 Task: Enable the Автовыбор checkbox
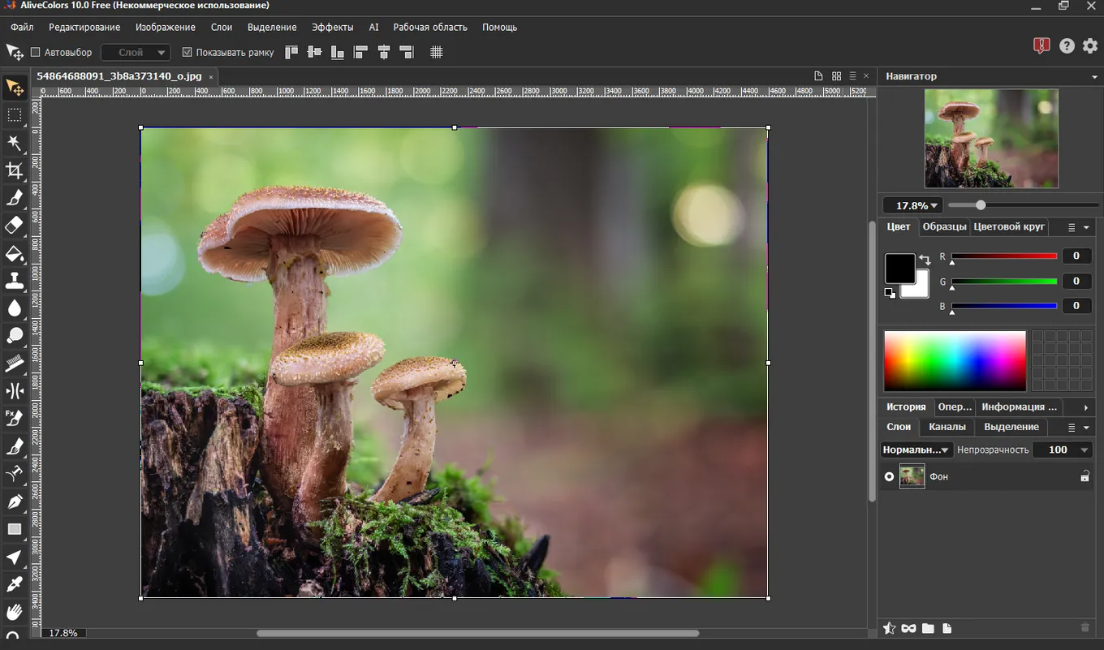[36, 53]
